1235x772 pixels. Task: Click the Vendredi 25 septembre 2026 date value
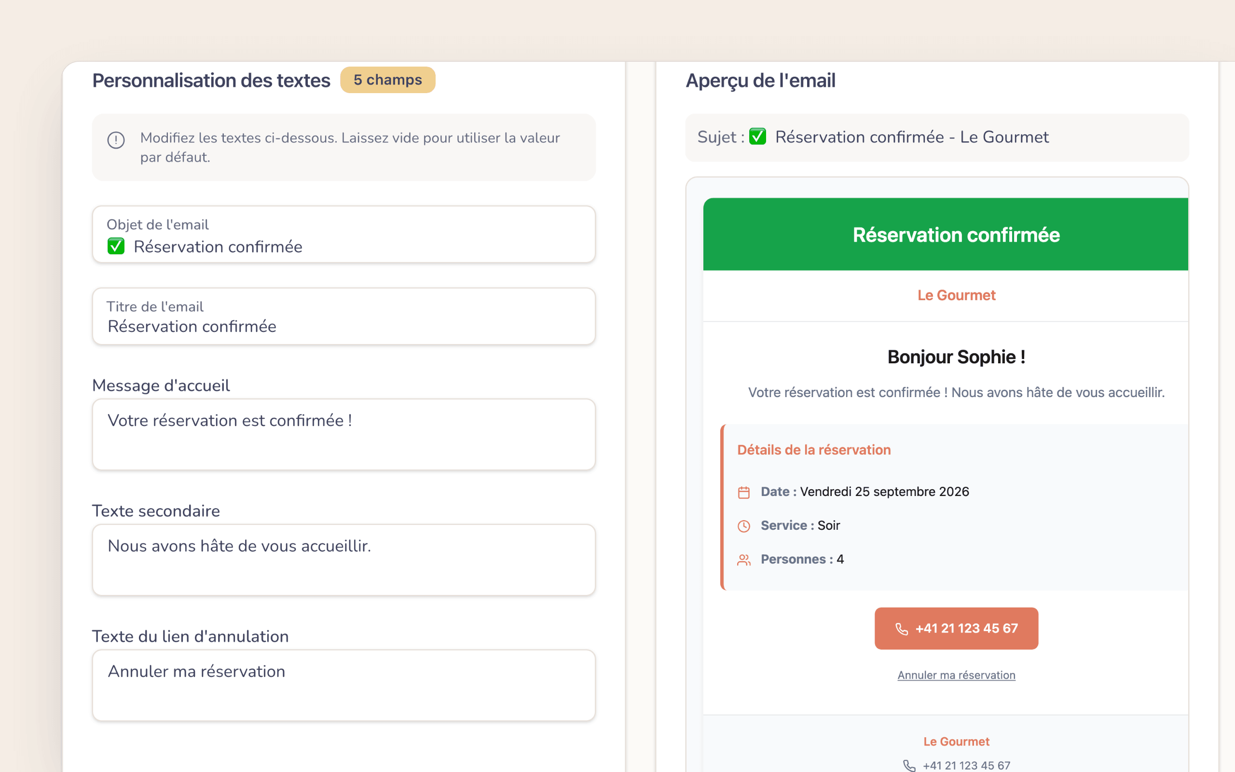tap(884, 492)
